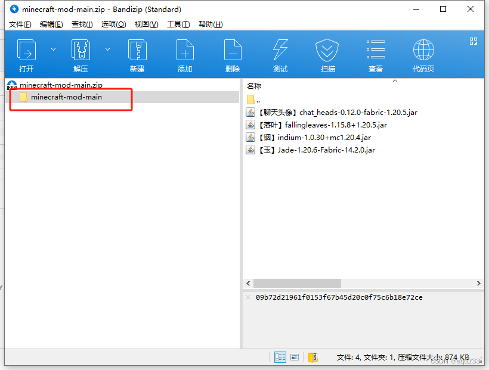This screenshot has width=489, height=370.
Task: Click the jar icon beside Jade file
Action: (x=250, y=150)
